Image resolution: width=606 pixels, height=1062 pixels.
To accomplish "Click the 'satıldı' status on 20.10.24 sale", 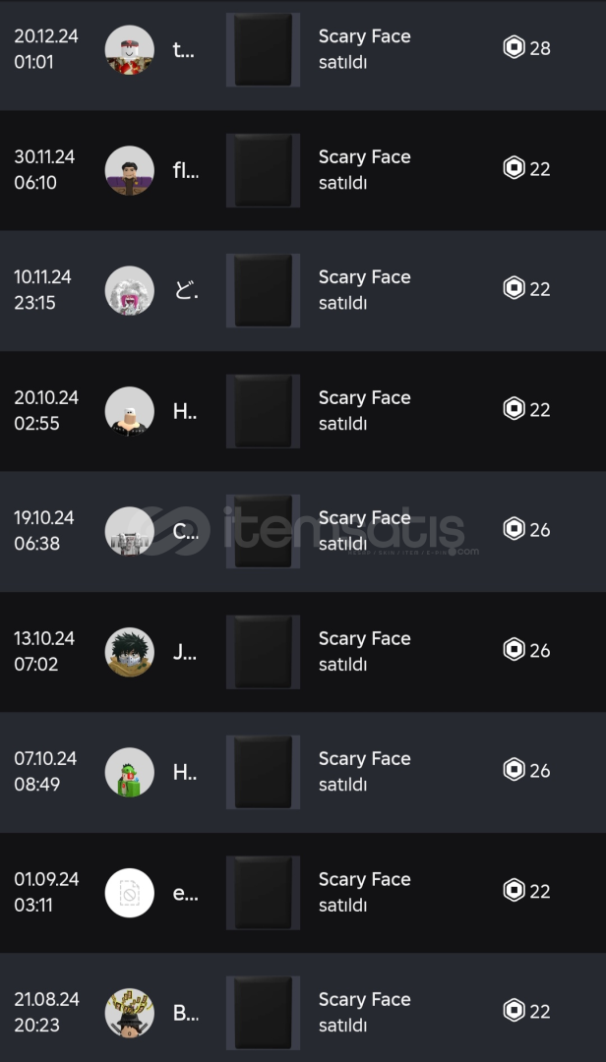I will click(342, 424).
